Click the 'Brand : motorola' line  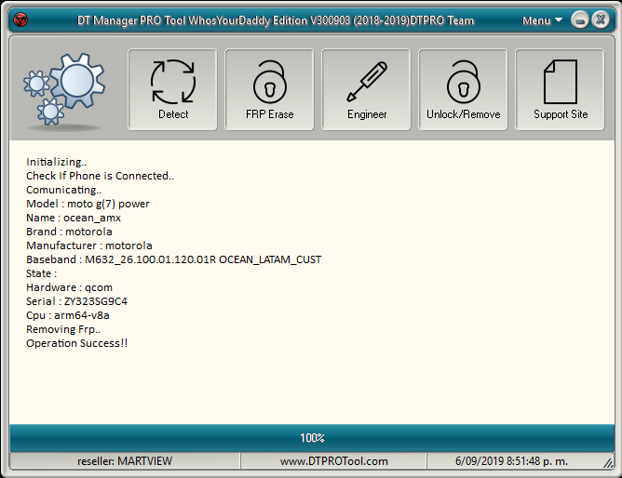pyautogui.click(x=69, y=232)
